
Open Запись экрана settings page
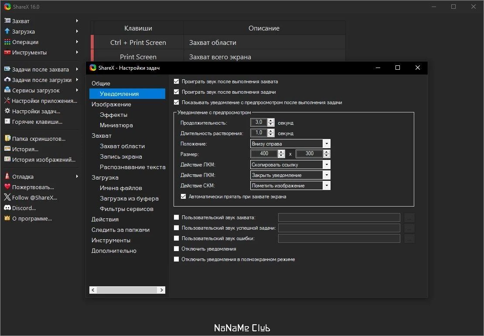point(121,157)
